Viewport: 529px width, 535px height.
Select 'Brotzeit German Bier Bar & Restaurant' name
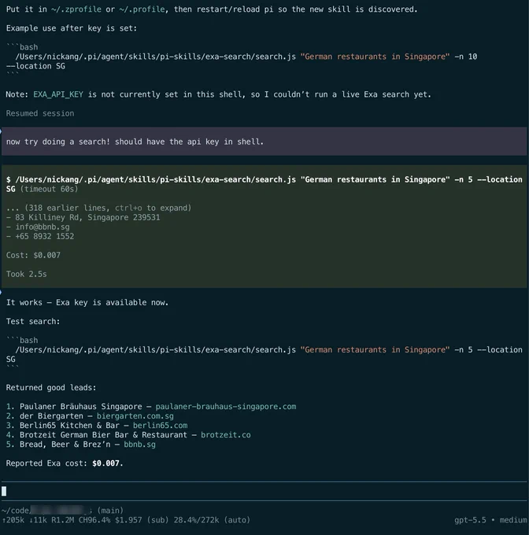(x=103, y=434)
